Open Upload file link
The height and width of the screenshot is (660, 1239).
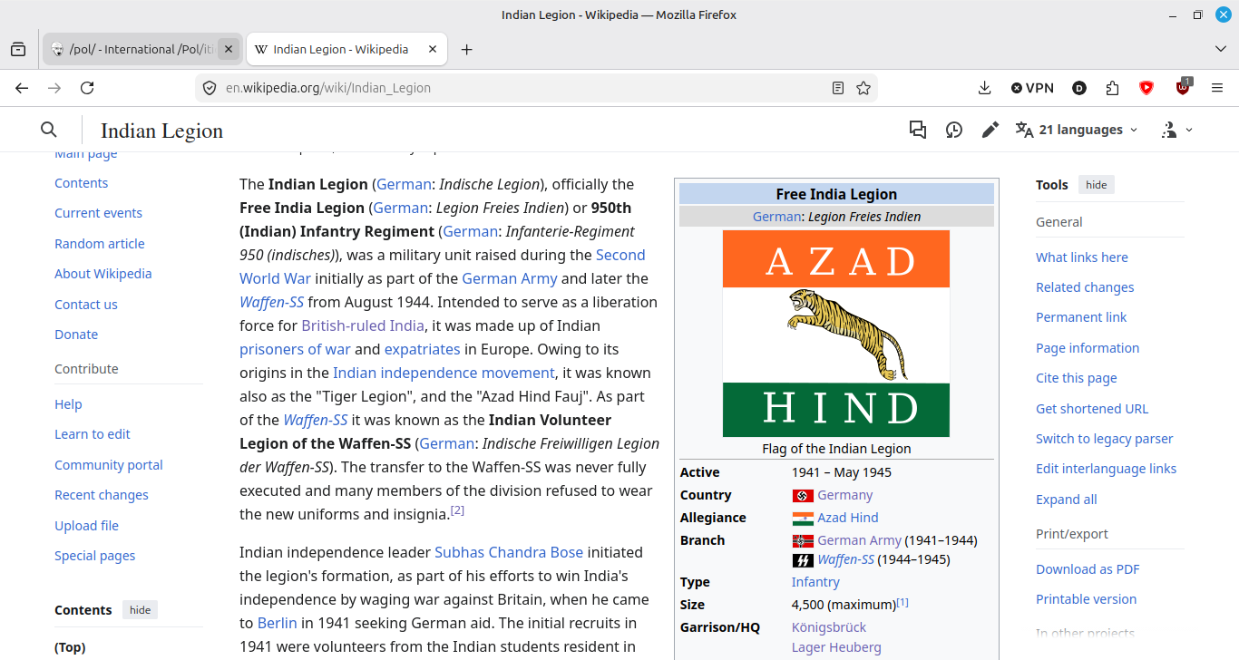point(86,526)
